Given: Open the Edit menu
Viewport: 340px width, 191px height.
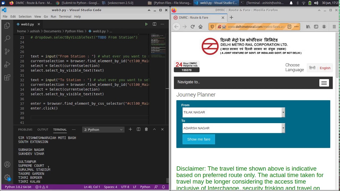Looking at the screenshot, I should click(x=13, y=16).
